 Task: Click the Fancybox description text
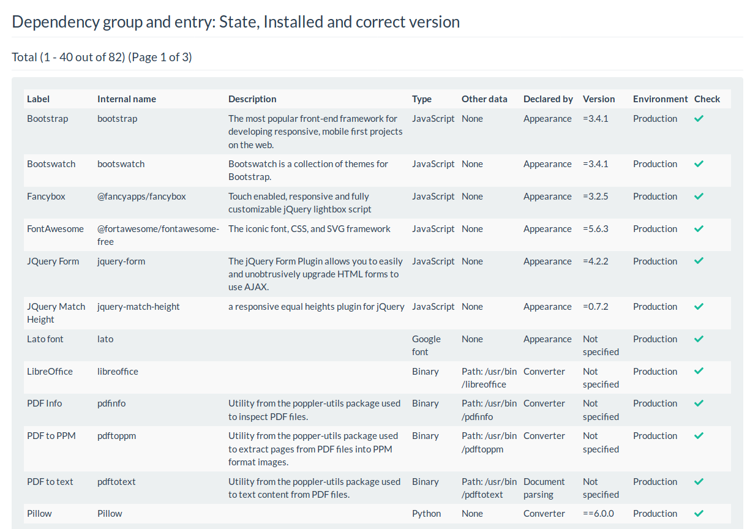coord(300,203)
